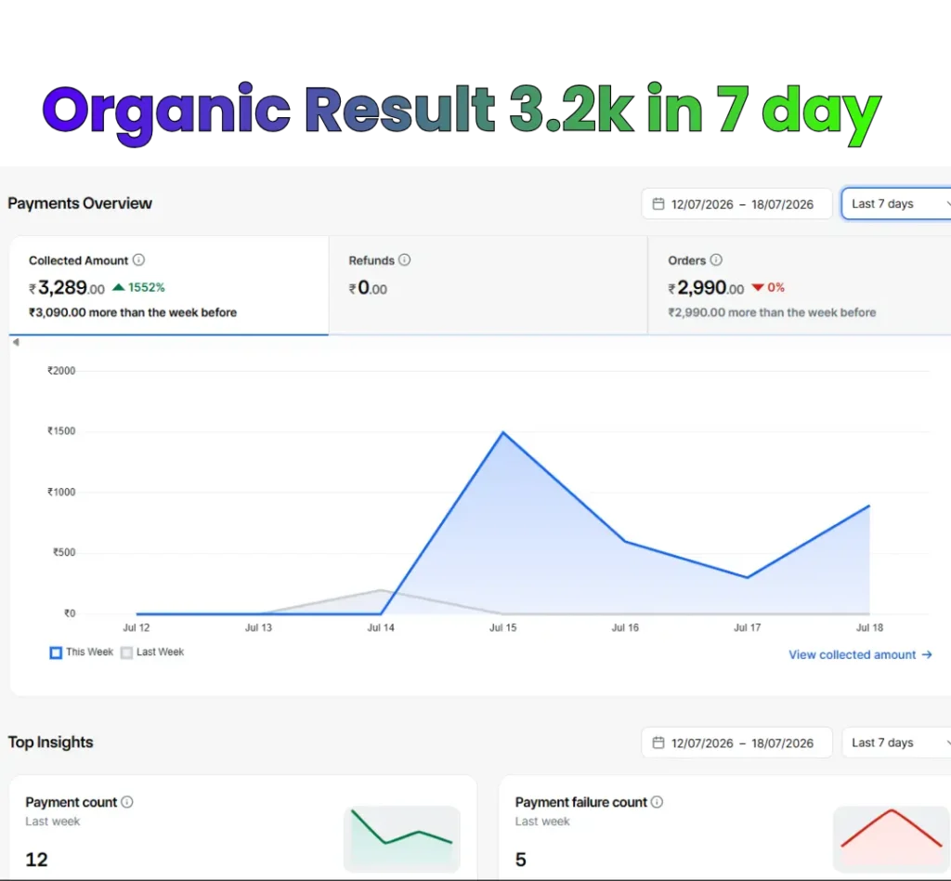Click the Top Insights heading
Image resolution: width=951 pixels, height=881 pixels.
pos(50,742)
